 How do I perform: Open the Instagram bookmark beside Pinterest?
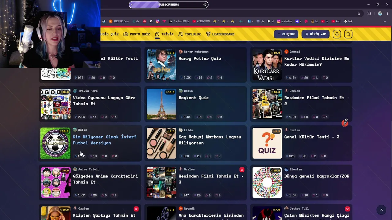pyautogui.click(x=157, y=21)
